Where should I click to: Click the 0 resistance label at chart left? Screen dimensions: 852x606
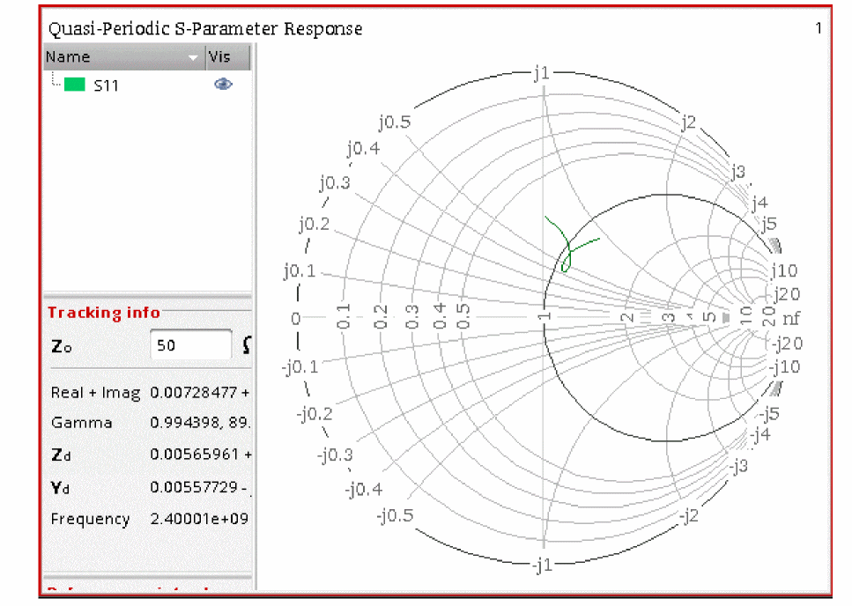coord(295,318)
